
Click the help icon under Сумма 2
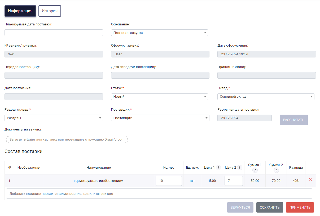276,170
